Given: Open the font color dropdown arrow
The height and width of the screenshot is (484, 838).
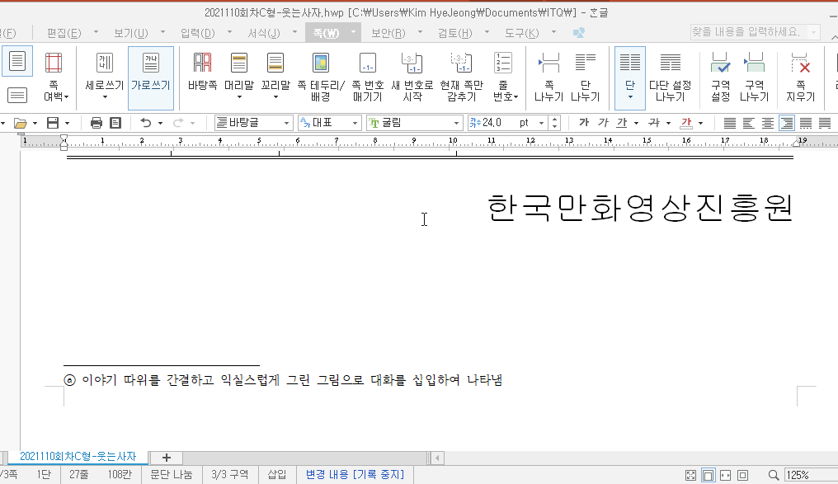Looking at the screenshot, I should pos(700,124).
